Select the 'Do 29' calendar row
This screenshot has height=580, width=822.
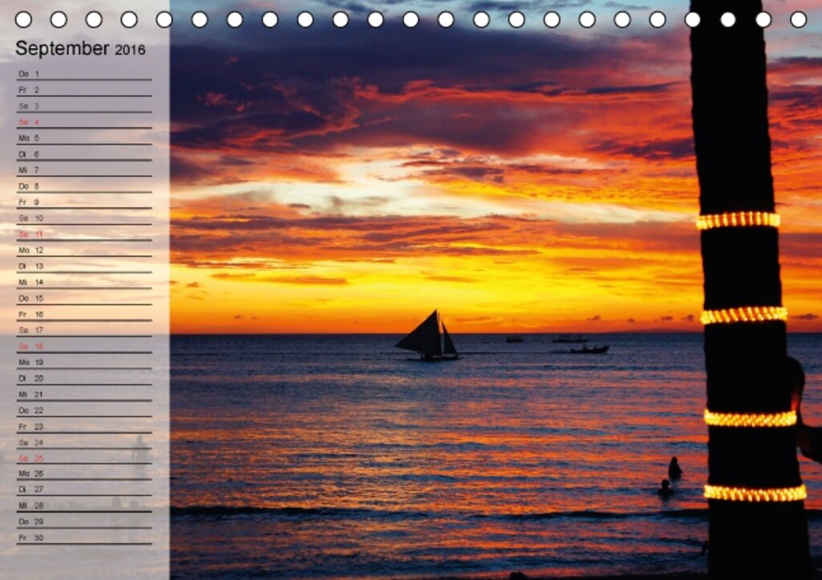point(83,521)
